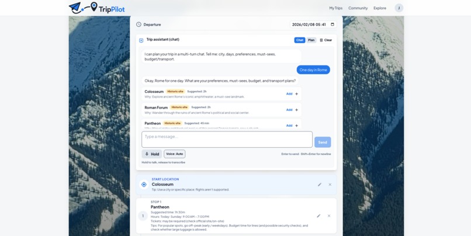Viewport: 471px width, 236px height.
Task: Open My Trips page
Action: click(335, 8)
